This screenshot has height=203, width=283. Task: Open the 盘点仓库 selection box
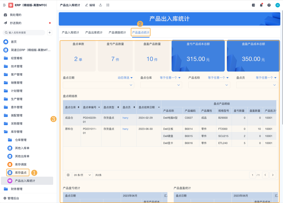point(161,85)
